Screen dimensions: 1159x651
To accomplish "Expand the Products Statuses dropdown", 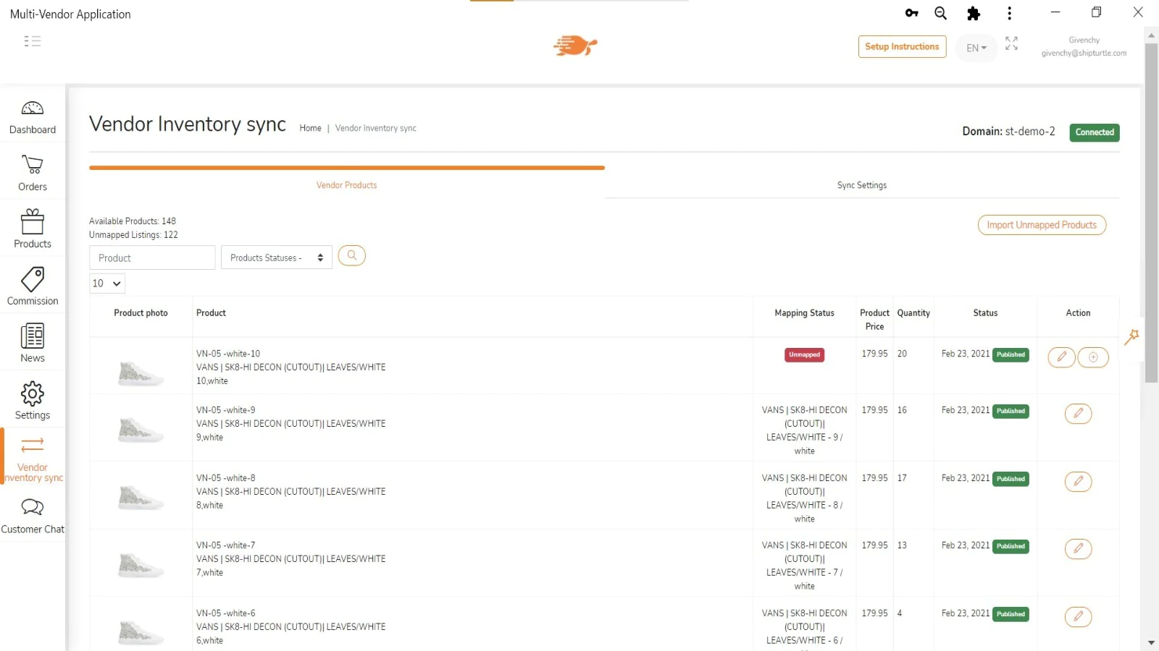I will click(276, 258).
